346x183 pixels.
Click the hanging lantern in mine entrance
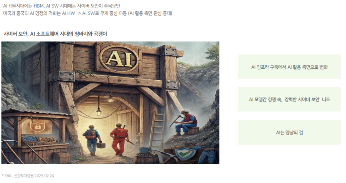click(x=99, y=112)
